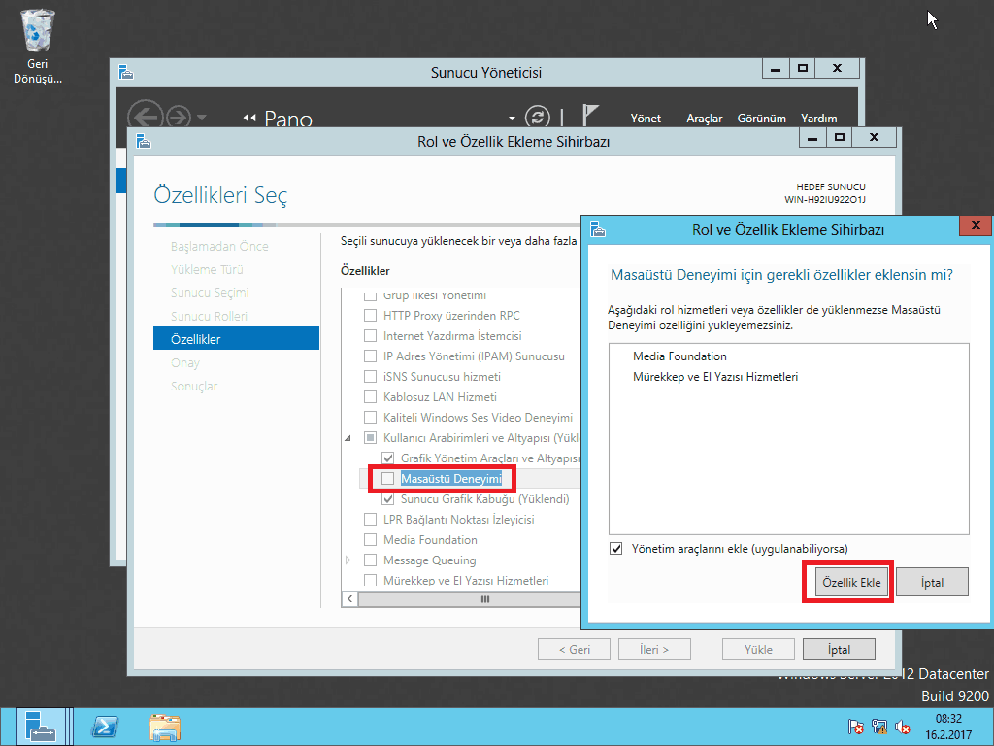
Task: Open the Araçlar menu
Action: (x=705, y=119)
